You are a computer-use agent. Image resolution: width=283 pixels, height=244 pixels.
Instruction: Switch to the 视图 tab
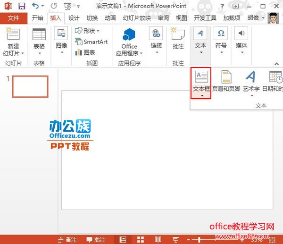coord(182,18)
